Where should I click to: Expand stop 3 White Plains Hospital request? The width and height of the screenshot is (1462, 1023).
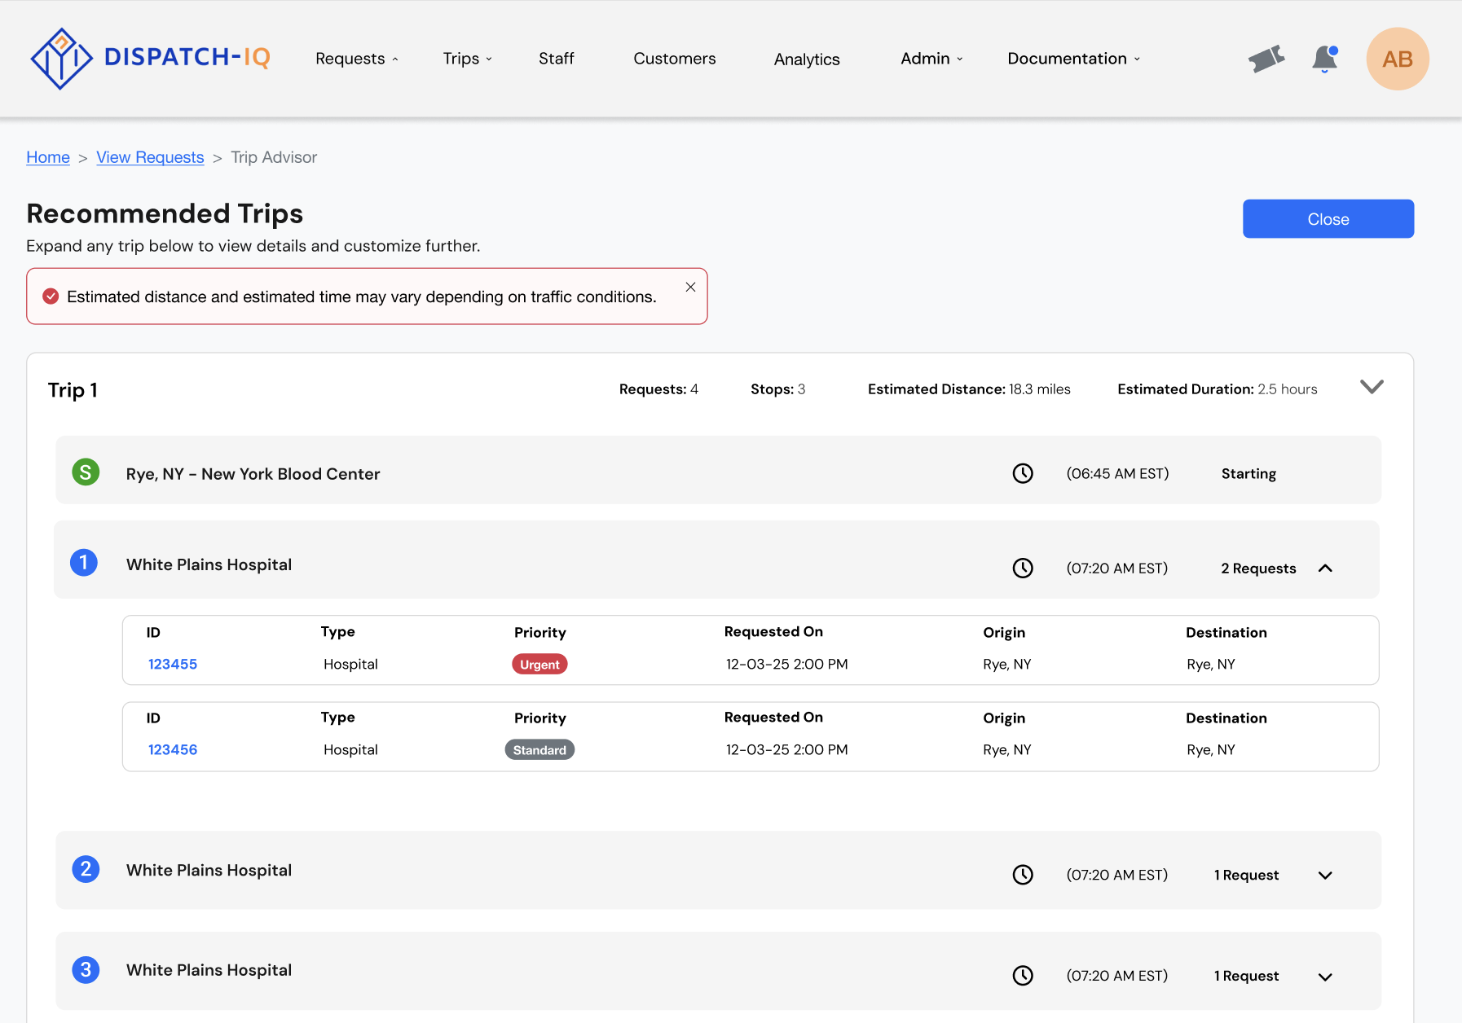point(1325,977)
